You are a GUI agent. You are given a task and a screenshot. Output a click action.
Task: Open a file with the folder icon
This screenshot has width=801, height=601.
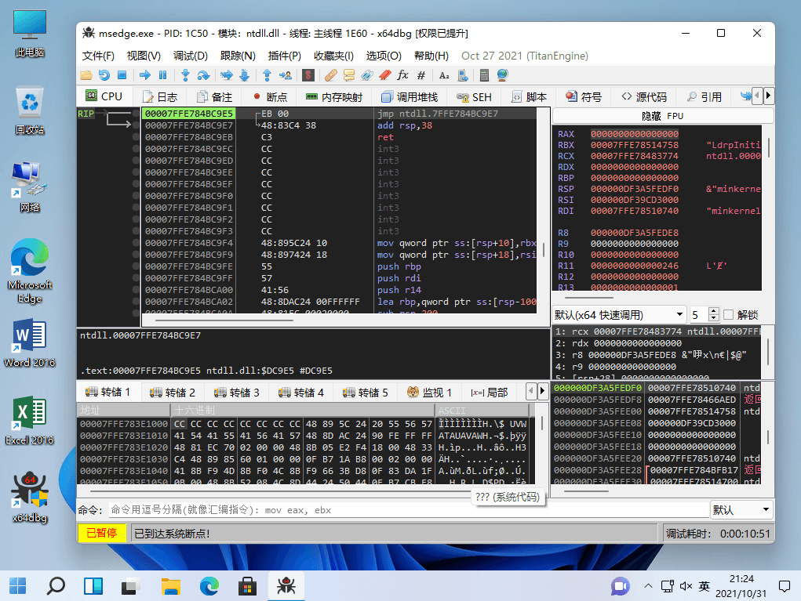86,75
